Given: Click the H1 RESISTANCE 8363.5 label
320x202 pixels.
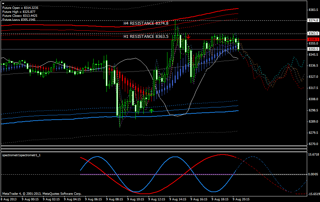Looking at the screenshot, I should pos(146,37).
